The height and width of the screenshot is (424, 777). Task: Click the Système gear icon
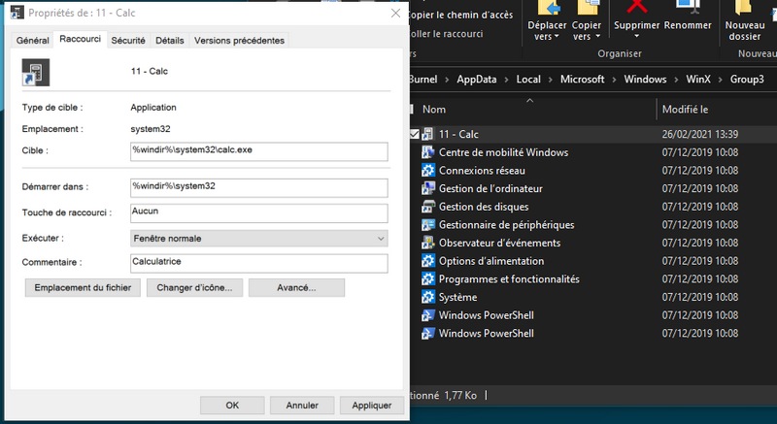(427, 297)
